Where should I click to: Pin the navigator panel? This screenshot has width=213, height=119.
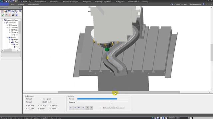point(19,8)
